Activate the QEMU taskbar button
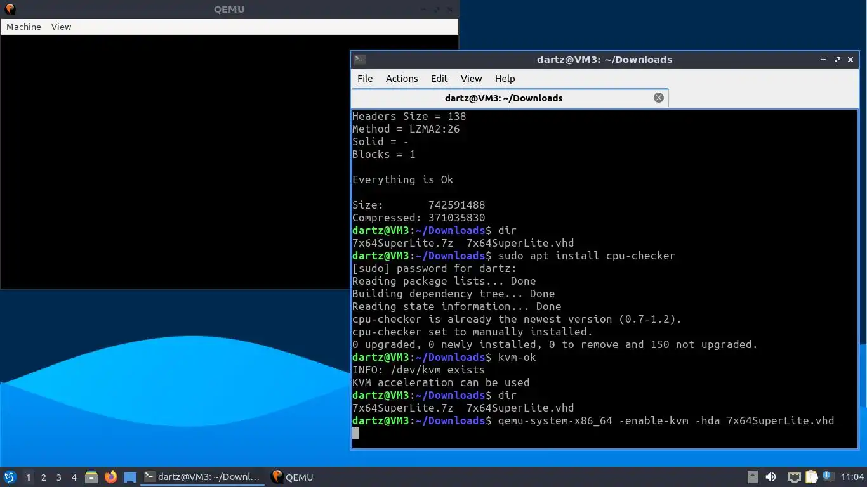 tap(293, 477)
